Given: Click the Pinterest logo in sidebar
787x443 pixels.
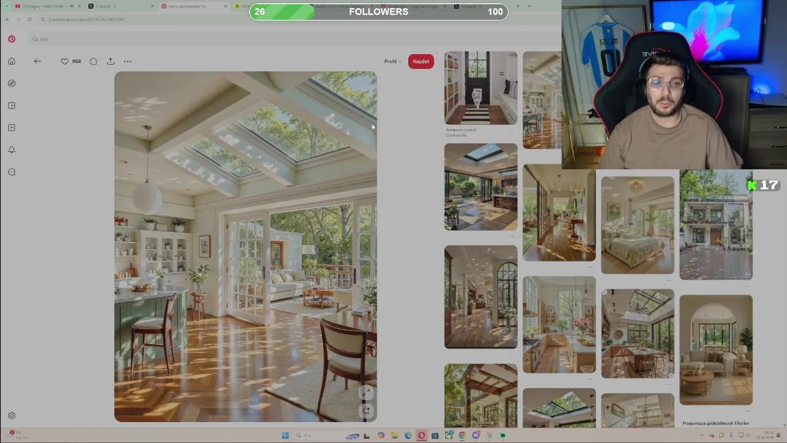Looking at the screenshot, I should pos(12,39).
